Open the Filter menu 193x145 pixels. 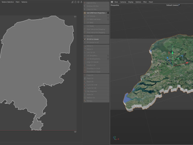click(145, 2)
